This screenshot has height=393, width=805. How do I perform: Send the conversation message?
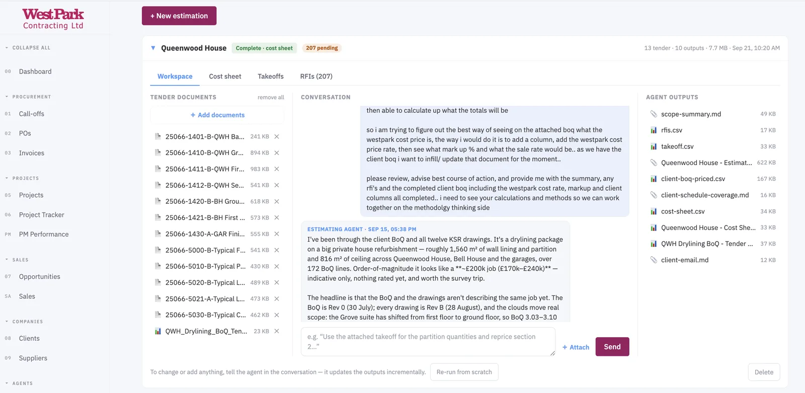coord(612,347)
